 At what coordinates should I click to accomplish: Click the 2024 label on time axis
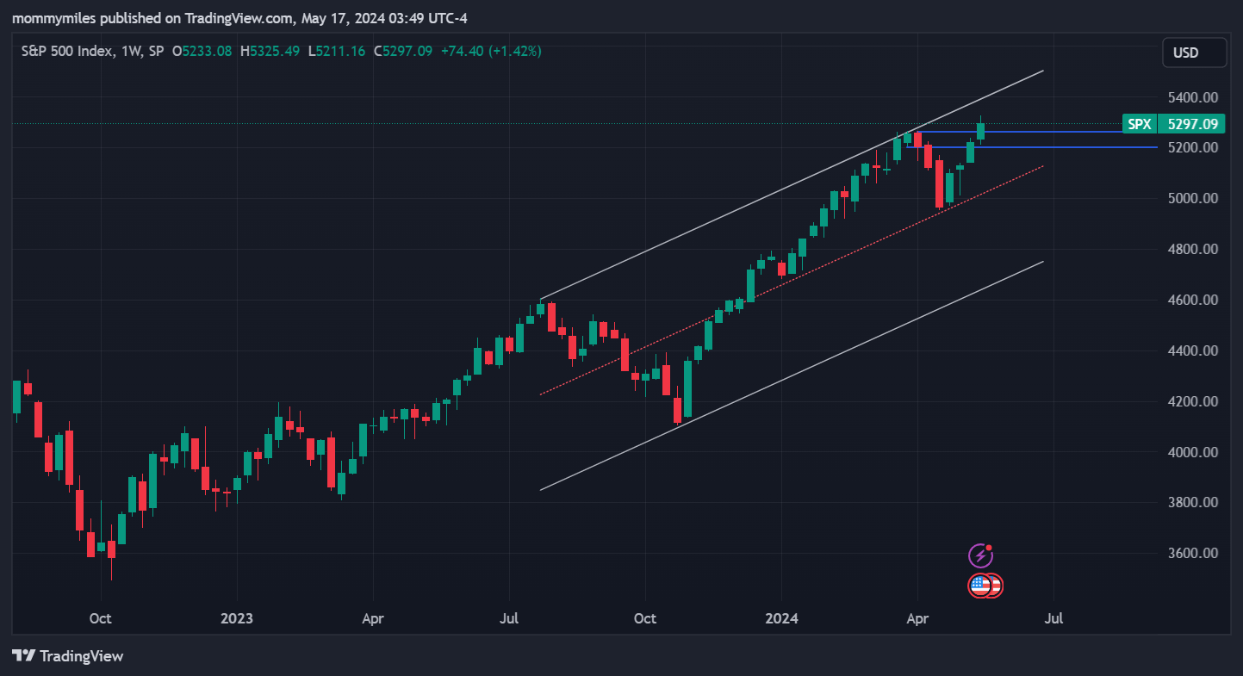(781, 618)
